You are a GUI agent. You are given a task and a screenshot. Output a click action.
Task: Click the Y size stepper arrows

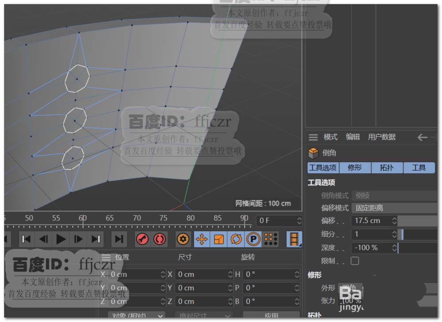230,288
